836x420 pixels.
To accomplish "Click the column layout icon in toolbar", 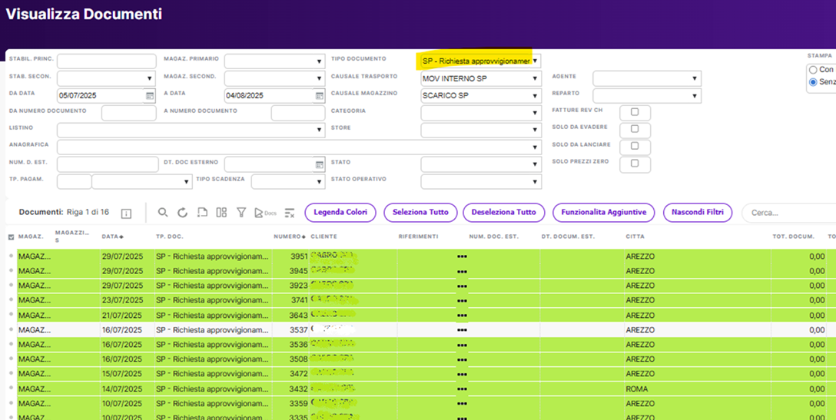I will (x=221, y=213).
